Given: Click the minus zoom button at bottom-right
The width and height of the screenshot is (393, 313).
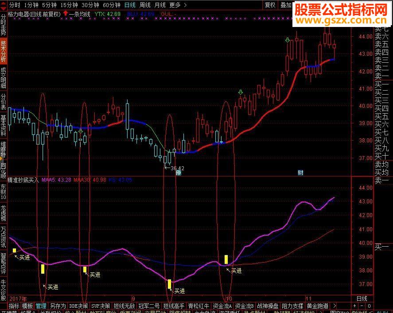Looking at the screenshot, I should [x=362, y=306].
